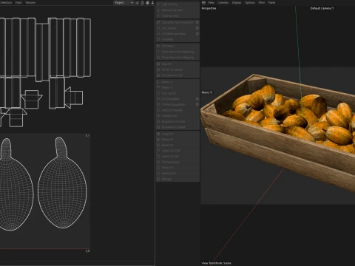The image size is (355, 266).
Task: Click Remove UV Pins command
Action: click(x=177, y=10)
